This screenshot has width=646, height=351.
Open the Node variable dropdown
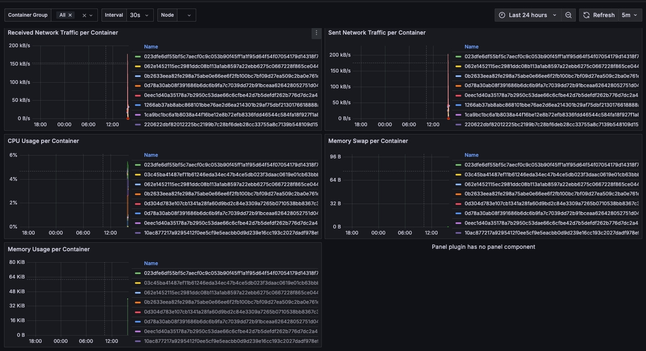(x=187, y=15)
